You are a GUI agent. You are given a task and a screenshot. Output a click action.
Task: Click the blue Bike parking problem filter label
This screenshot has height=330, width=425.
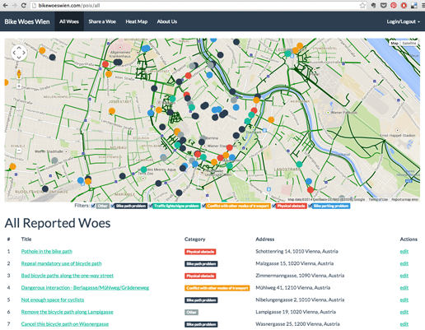331,206
